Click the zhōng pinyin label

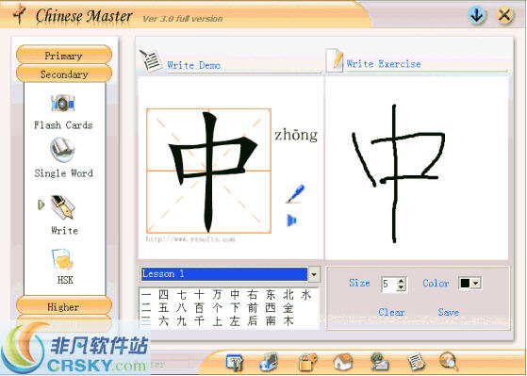click(296, 135)
